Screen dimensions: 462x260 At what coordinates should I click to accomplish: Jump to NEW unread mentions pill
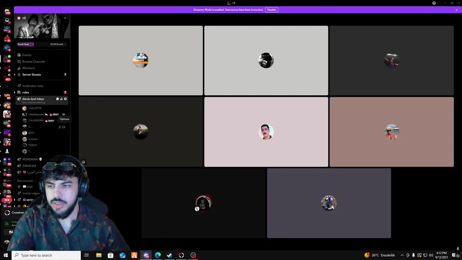(7, 200)
